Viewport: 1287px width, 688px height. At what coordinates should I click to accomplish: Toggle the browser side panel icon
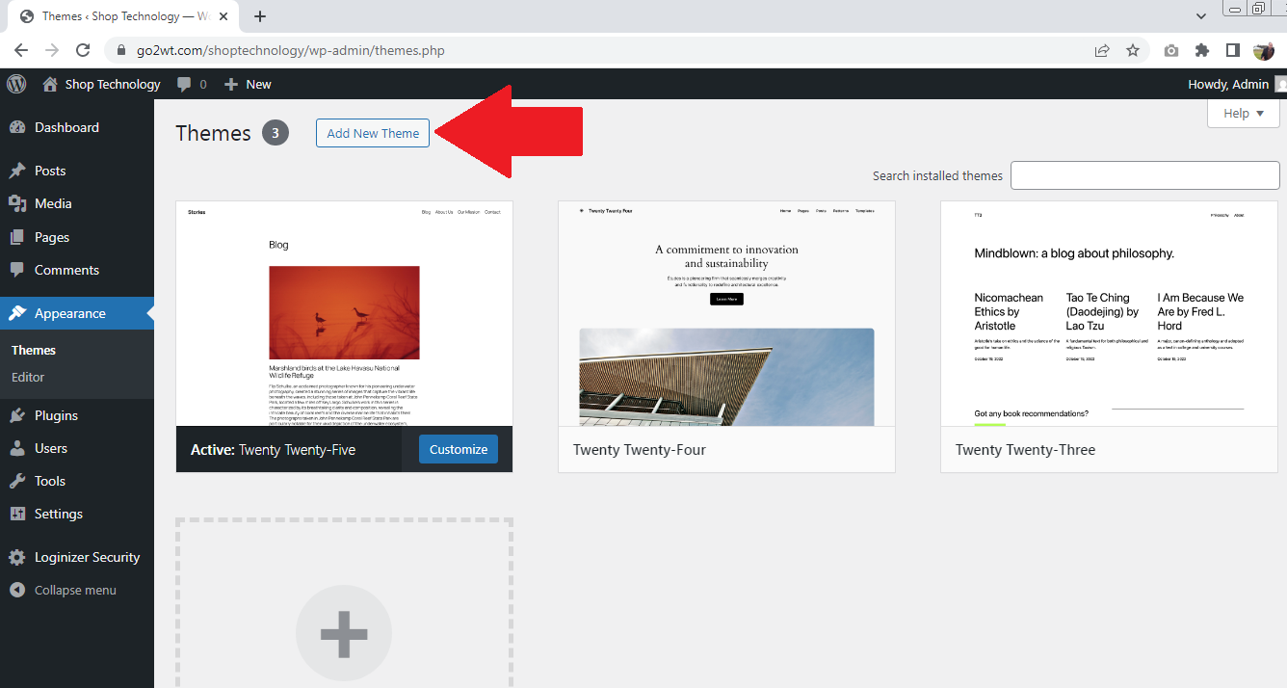click(x=1232, y=50)
